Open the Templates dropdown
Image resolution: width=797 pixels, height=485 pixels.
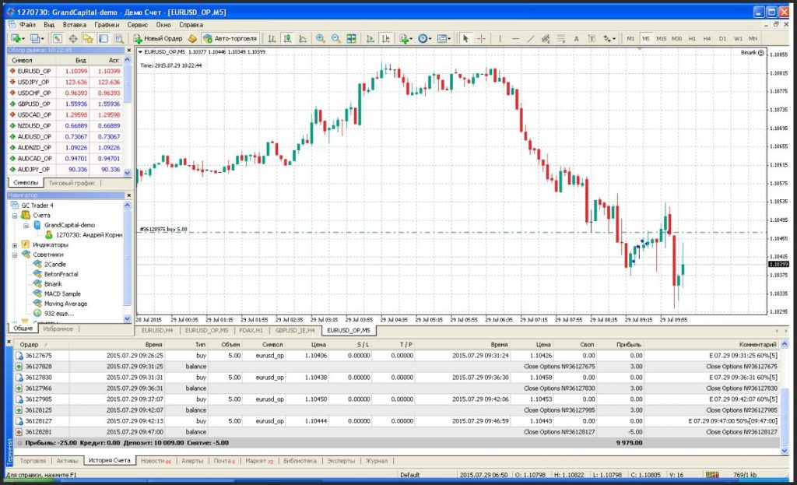(x=444, y=39)
